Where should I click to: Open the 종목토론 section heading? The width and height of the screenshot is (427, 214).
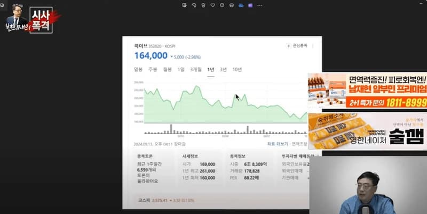click(x=145, y=157)
